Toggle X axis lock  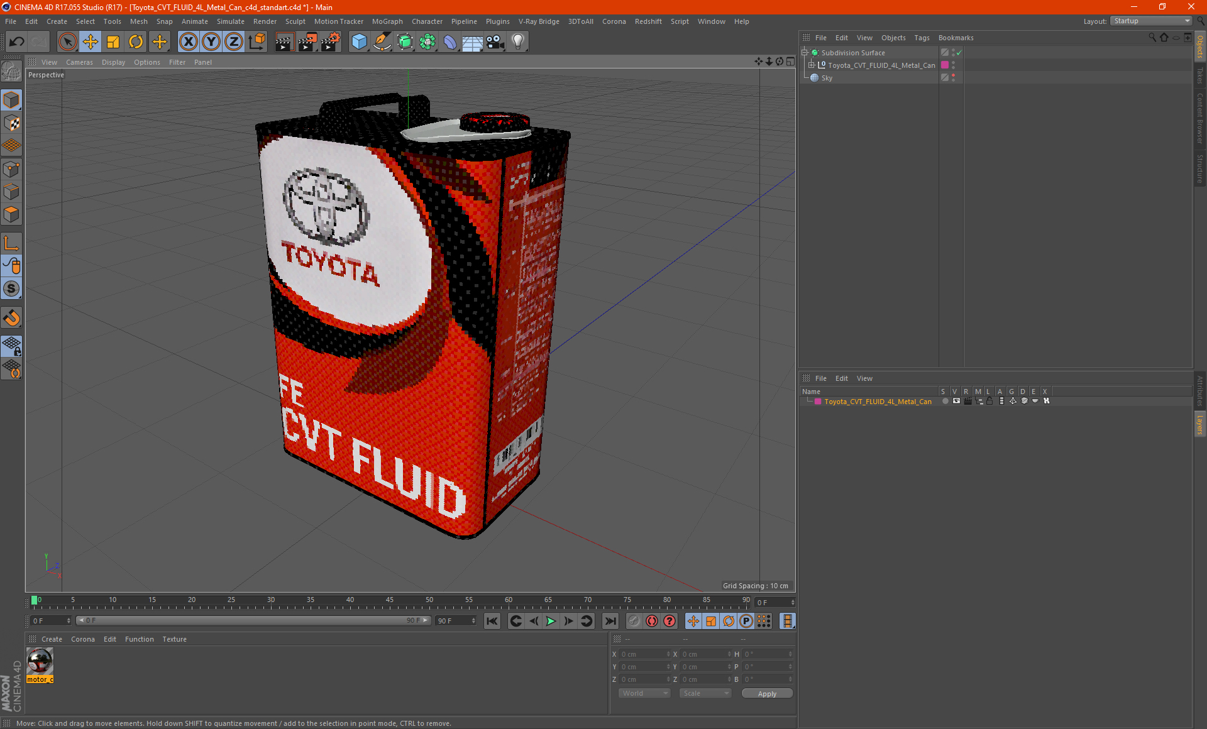188,42
